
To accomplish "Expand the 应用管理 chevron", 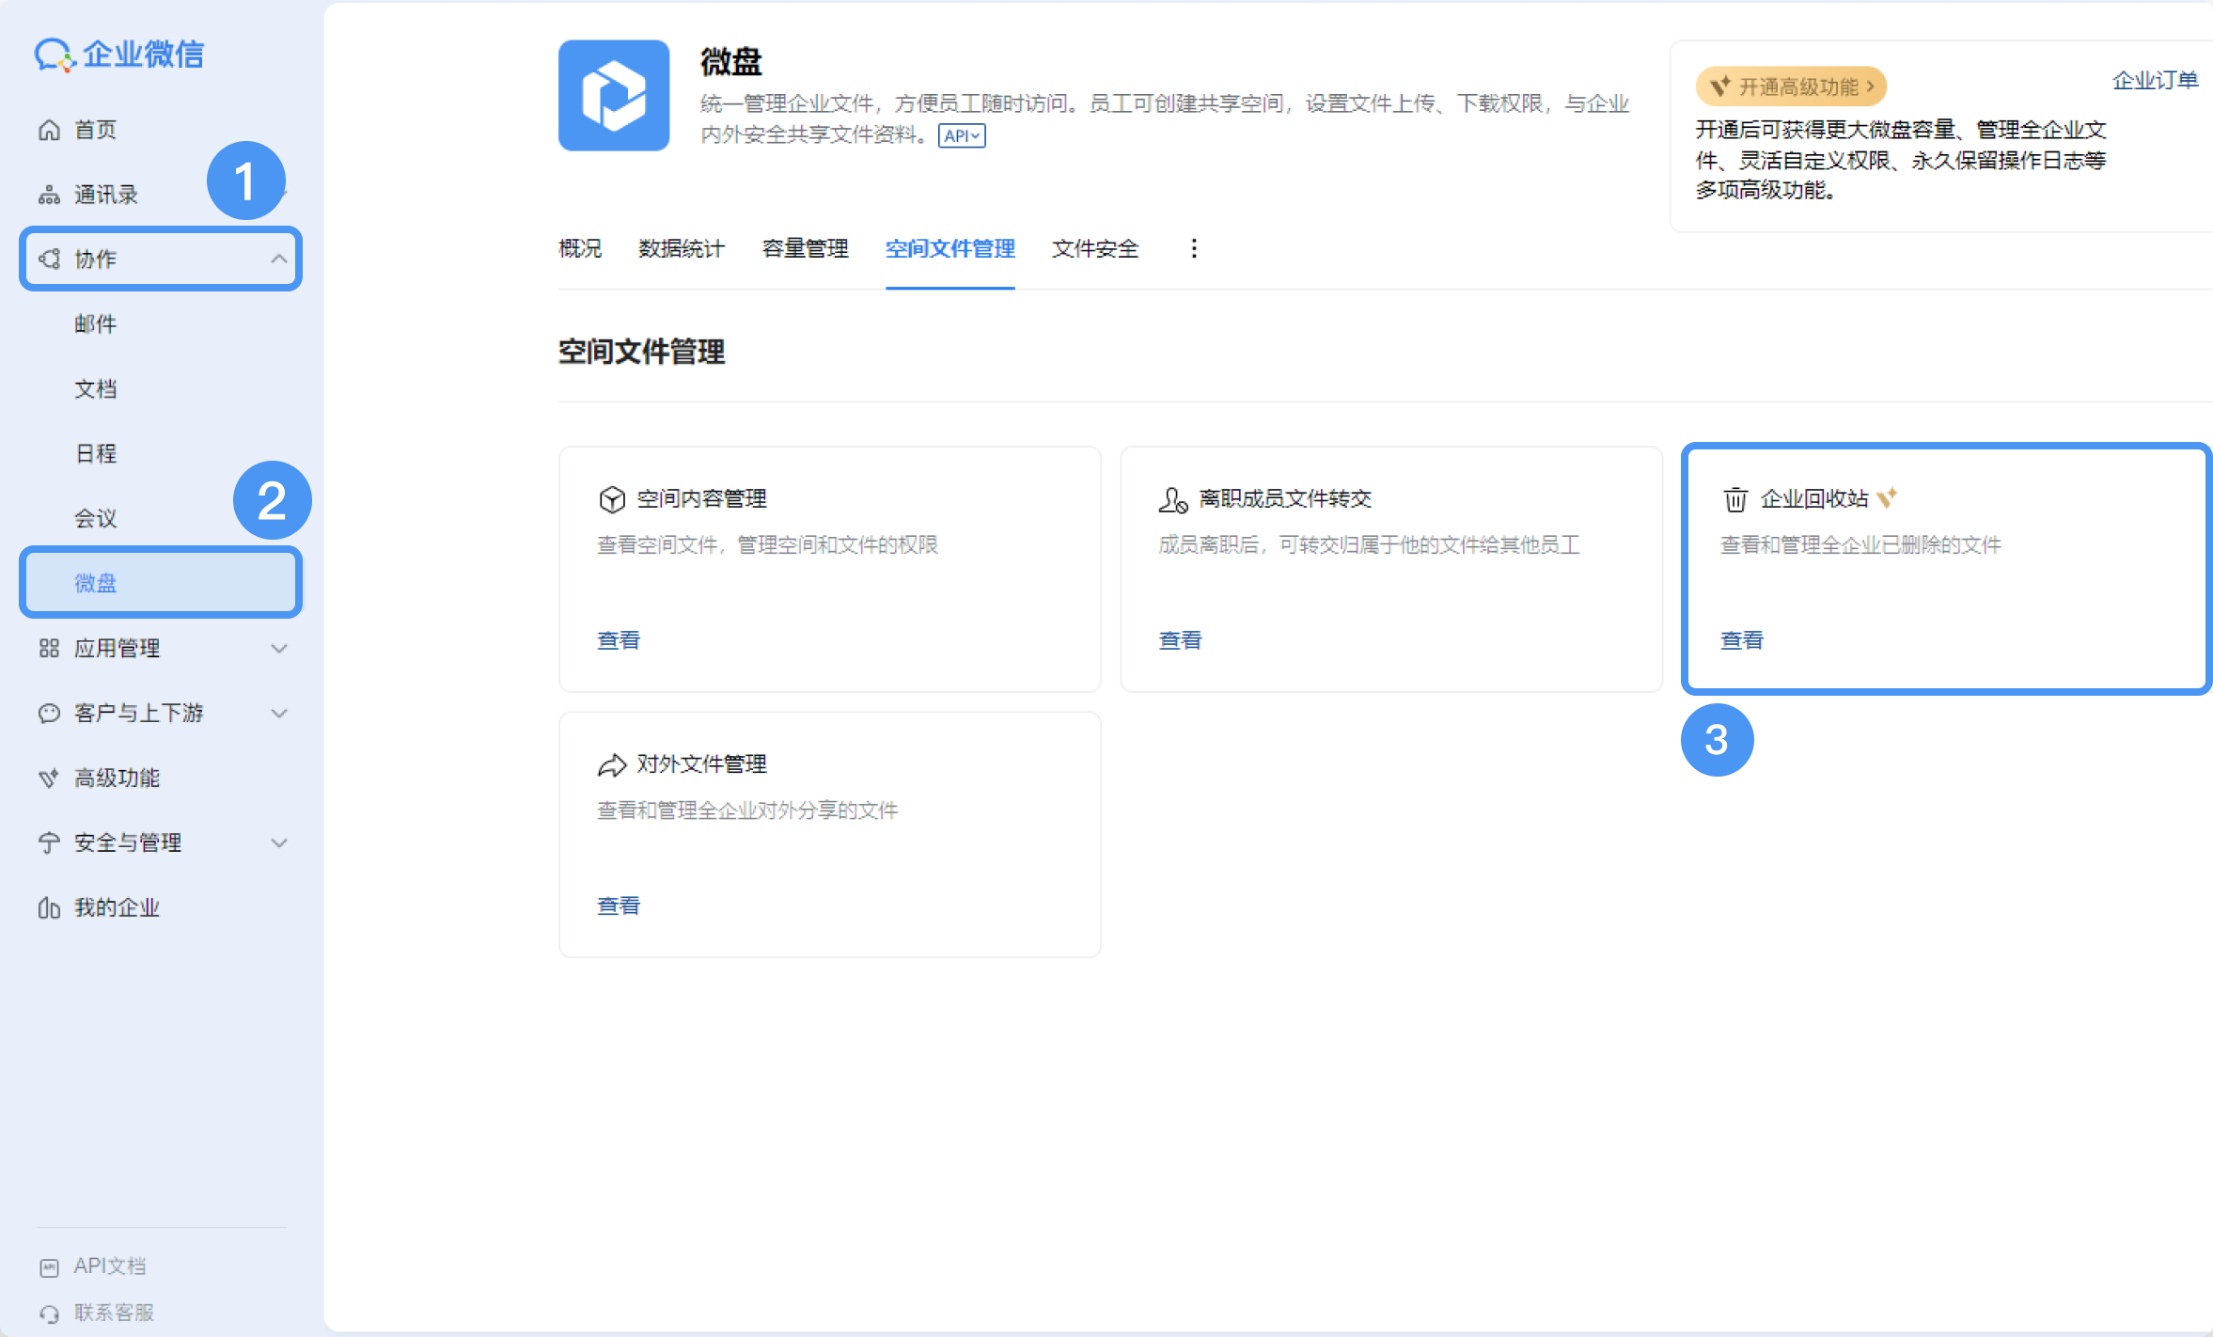I will [279, 648].
